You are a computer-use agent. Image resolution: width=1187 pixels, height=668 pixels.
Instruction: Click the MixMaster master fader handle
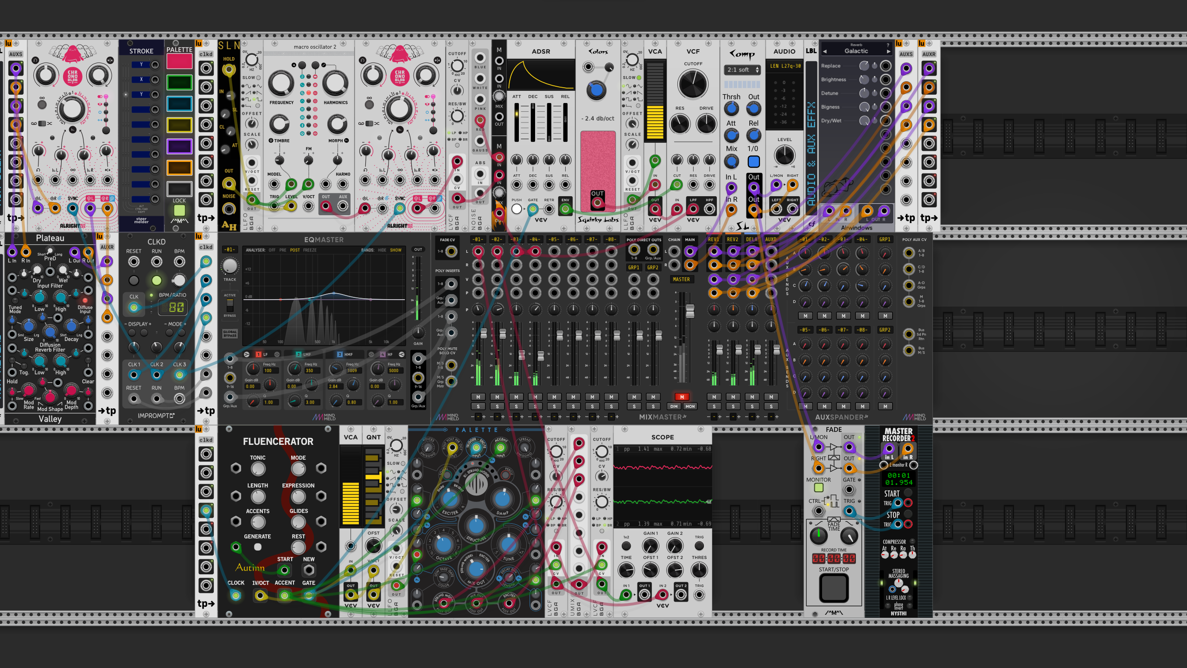689,311
